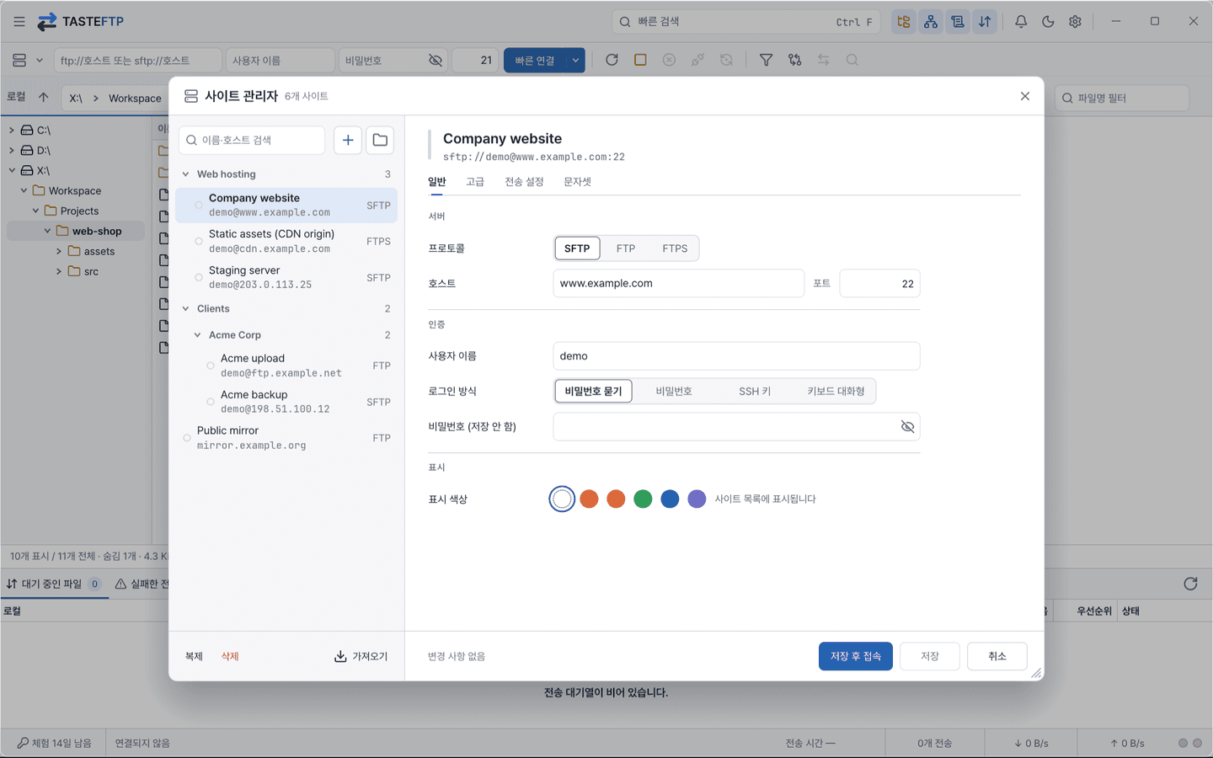Switch to 대기 중인 파일 queue tab
This screenshot has height=758, width=1213.
pyautogui.click(x=54, y=584)
